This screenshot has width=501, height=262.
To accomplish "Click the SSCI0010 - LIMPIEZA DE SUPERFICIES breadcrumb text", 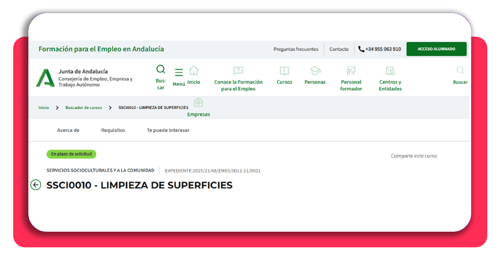I will pos(153,108).
